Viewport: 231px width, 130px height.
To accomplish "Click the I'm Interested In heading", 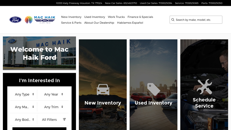I will (39, 81).
